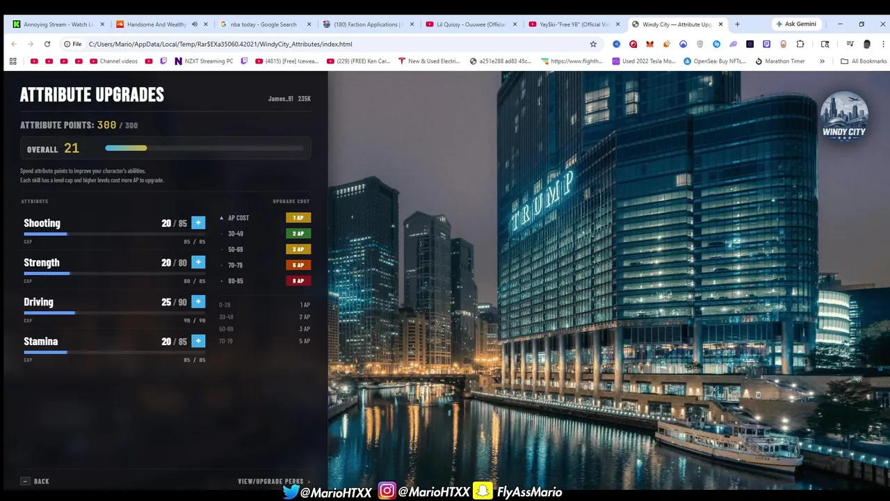Click the Driving level progress bar

tap(115, 312)
